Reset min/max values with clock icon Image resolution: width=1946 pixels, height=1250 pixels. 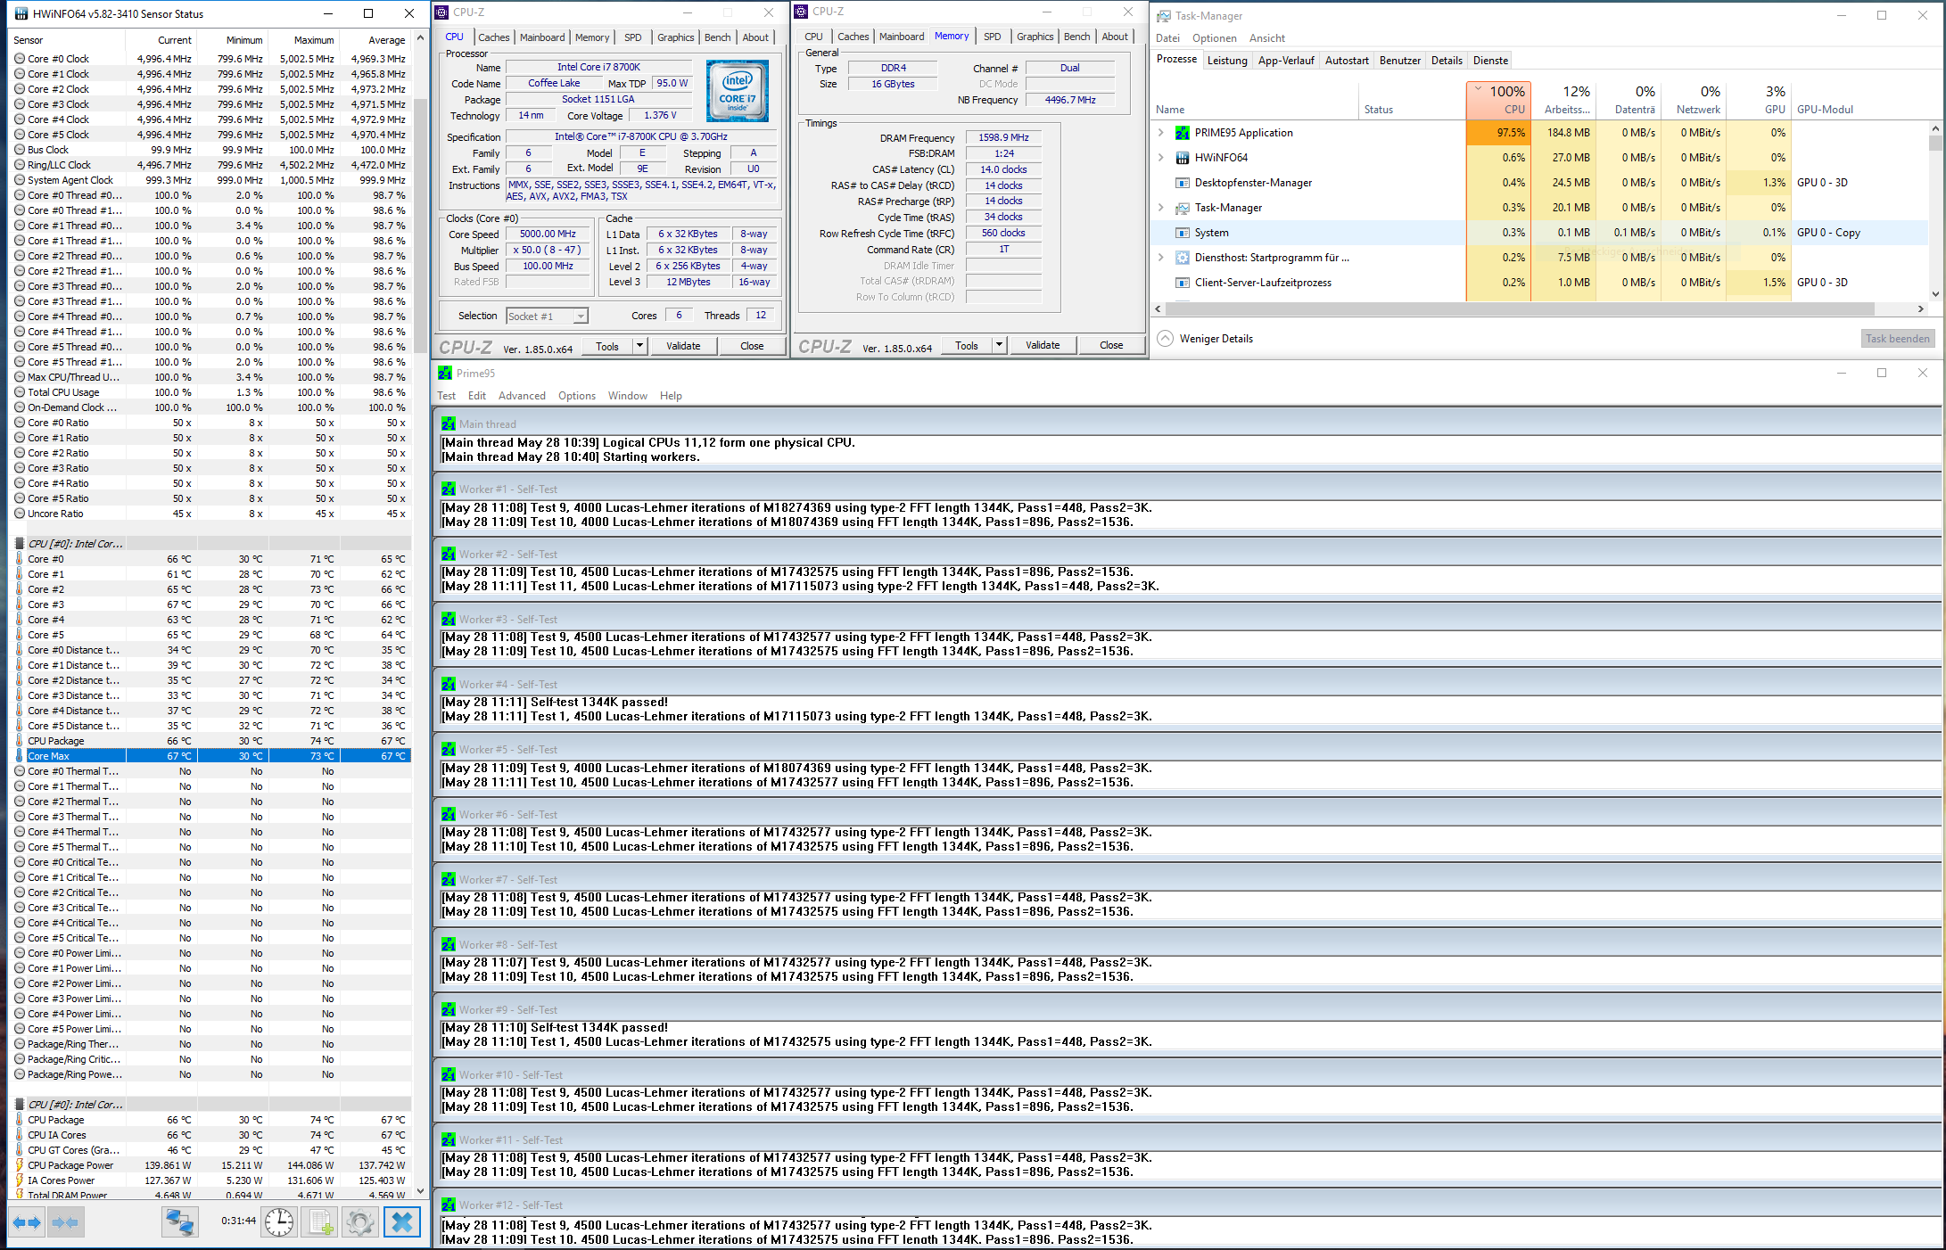279,1221
